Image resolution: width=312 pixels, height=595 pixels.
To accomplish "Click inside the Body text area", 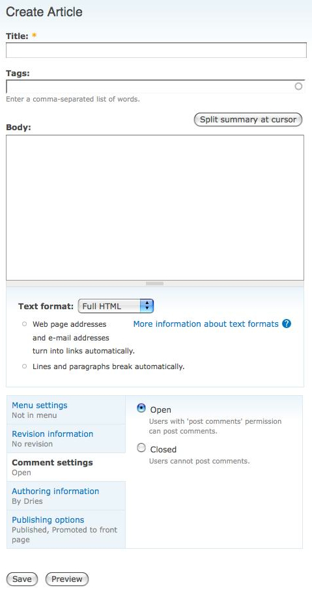I will point(155,208).
